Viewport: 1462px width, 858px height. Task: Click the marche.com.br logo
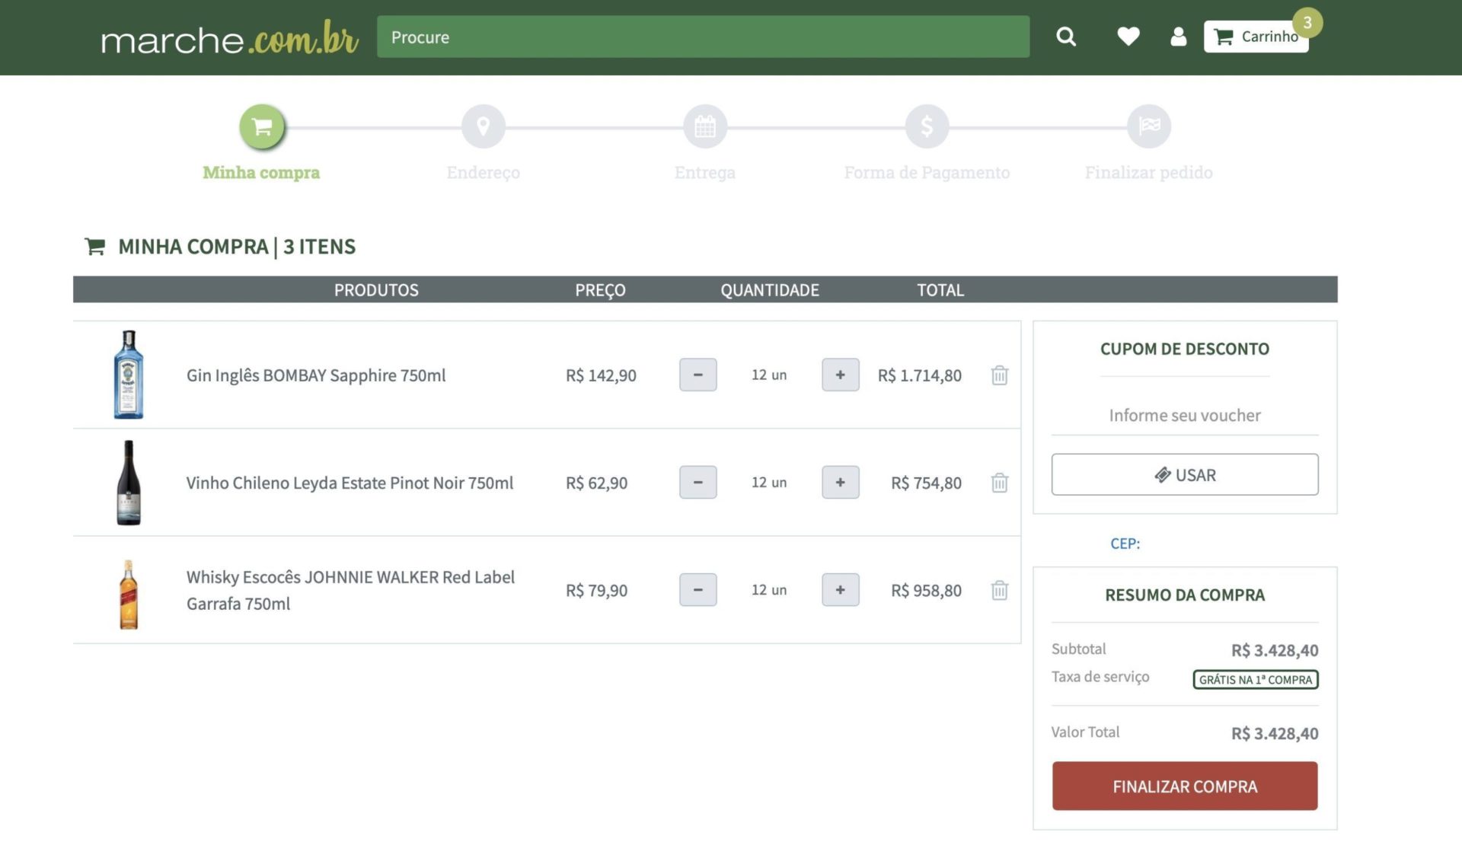[x=229, y=38]
